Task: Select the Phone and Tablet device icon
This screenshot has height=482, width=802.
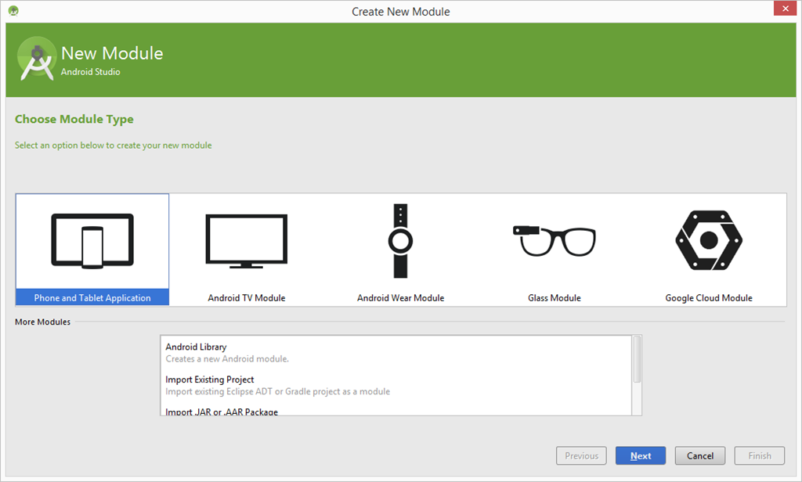Action: point(92,239)
